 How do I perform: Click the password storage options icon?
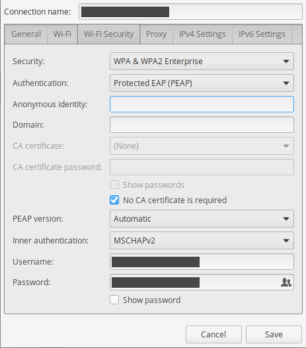click(x=286, y=283)
